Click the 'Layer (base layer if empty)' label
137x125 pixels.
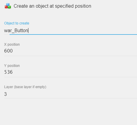click(25, 87)
